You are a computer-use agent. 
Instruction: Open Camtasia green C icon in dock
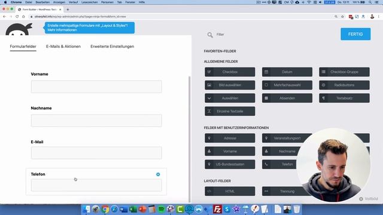tap(180, 209)
